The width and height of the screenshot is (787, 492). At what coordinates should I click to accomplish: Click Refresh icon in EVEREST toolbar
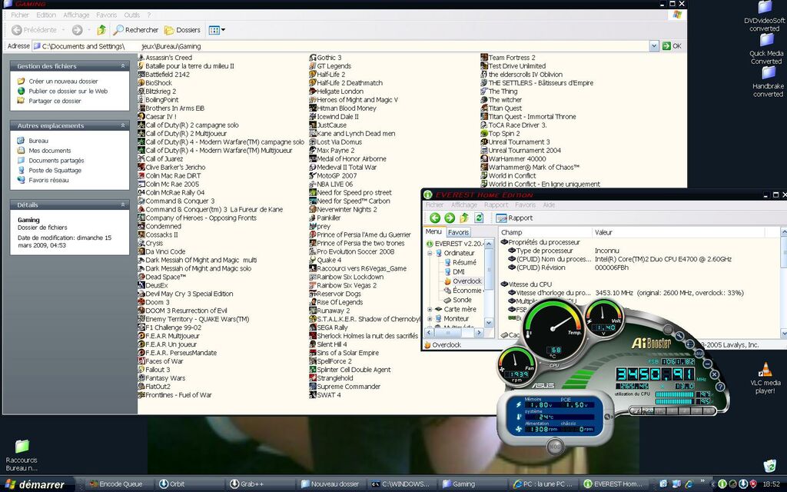(479, 218)
